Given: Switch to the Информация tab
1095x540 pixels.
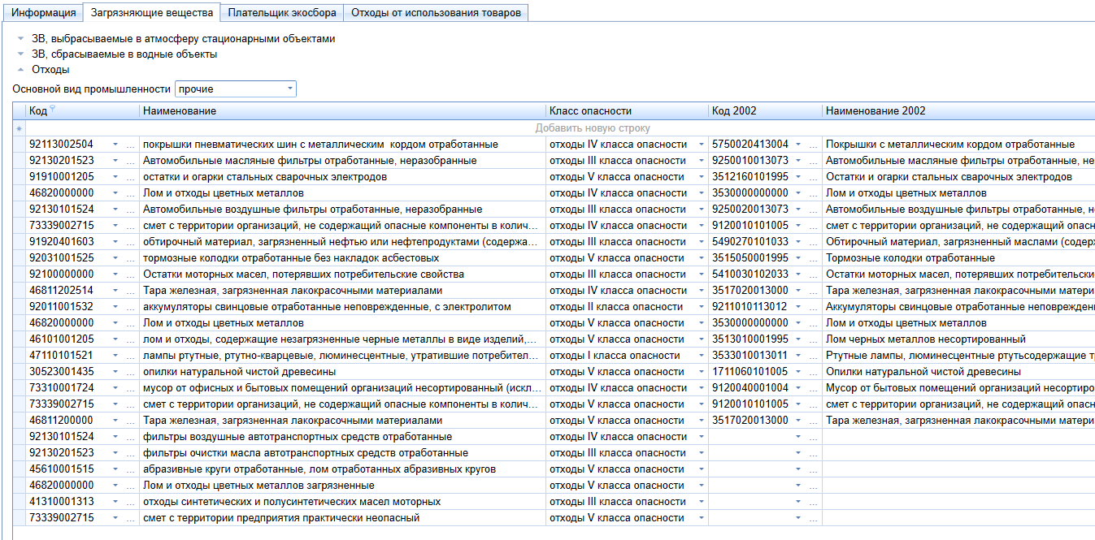Looking at the screenshot, I should [x=43, y=12].
